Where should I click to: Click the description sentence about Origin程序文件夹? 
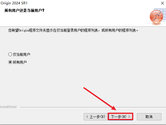pyautogui.click(x=73, y=31)
